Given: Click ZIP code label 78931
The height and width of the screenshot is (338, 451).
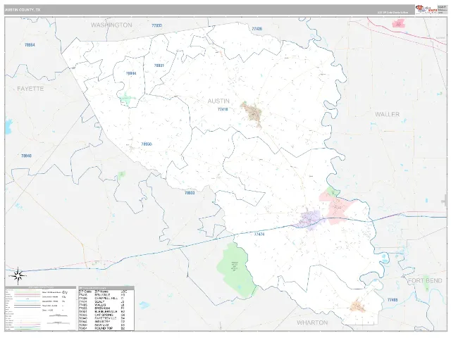Looking at the screenshot, I should (159, 65).
